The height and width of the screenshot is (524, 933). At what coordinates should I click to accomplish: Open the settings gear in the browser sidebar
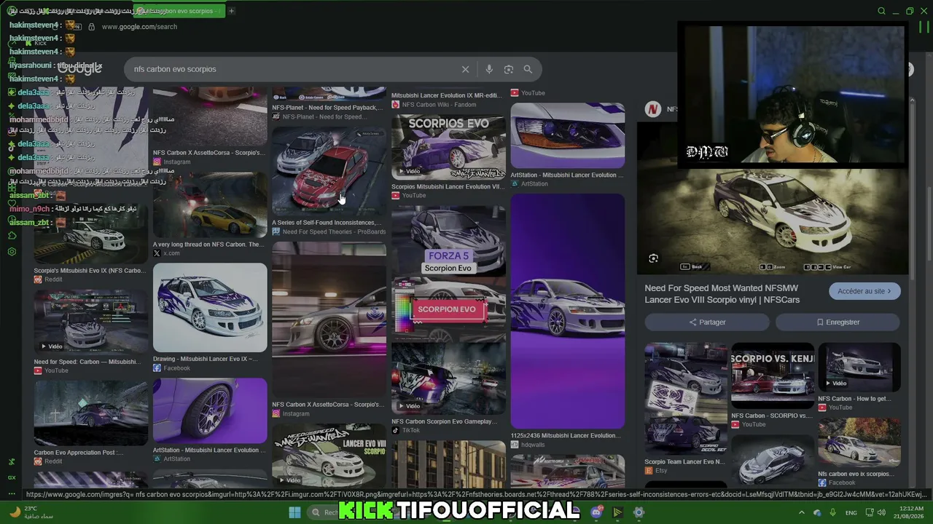[12, 252]
